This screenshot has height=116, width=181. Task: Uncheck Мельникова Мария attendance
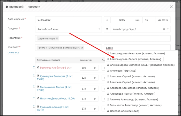(x=38, y=87)
